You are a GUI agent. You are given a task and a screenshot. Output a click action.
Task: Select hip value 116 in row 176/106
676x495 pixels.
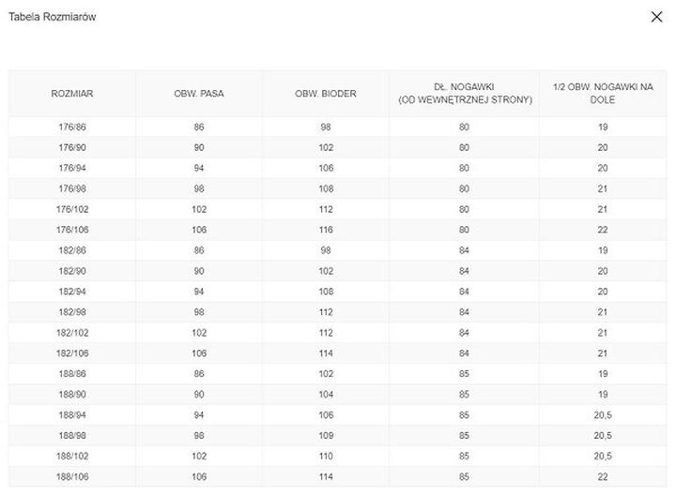326,230
